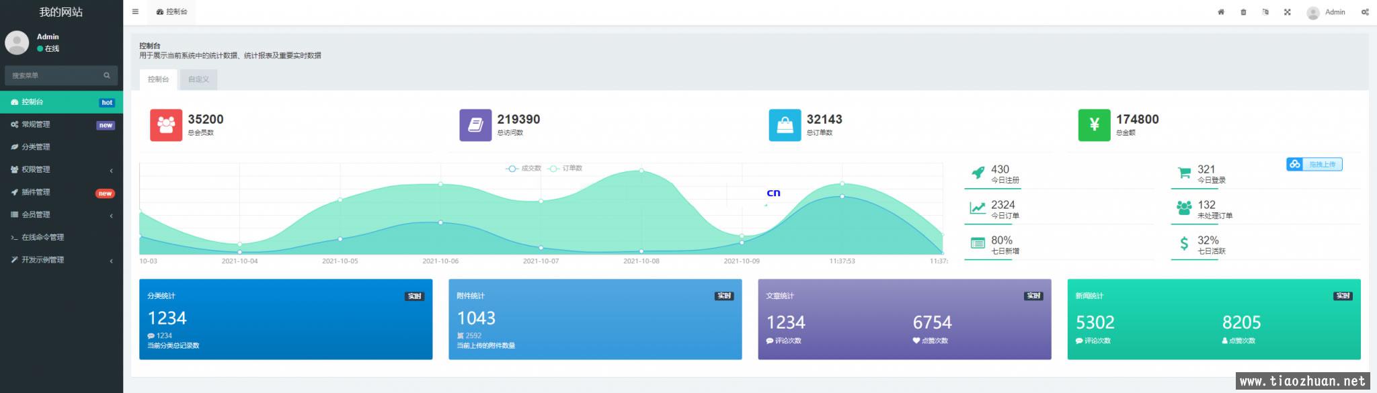Click the shopping cart icon beside 今日登录

coord(1184,173)
